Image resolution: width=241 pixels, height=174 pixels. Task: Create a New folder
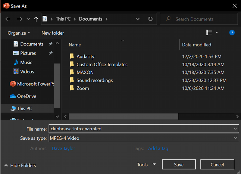[53, 33]
